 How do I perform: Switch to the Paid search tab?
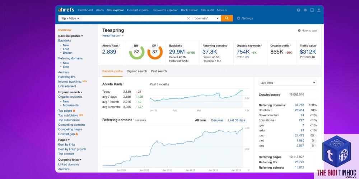(x=159, y=71)
